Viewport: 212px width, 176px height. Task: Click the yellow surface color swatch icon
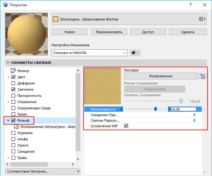[55, 19]
